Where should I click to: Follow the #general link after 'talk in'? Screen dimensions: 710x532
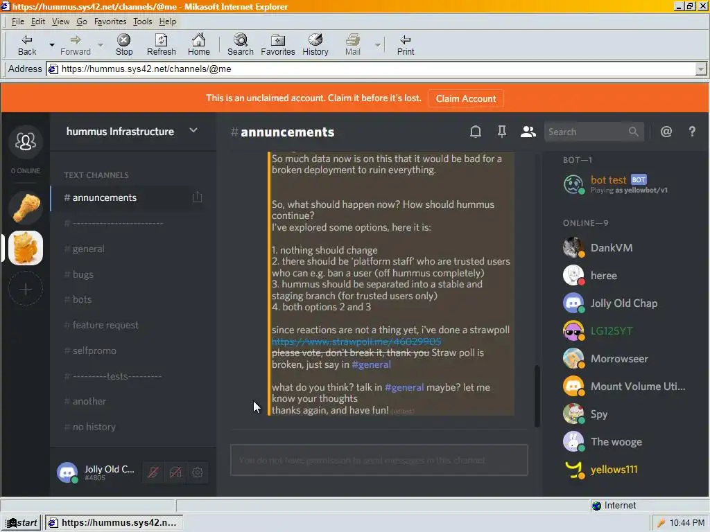[x=404, y=387]
